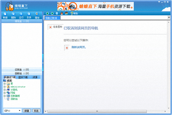
Task: Go back with the green left arrow
Action: (47, 14)
